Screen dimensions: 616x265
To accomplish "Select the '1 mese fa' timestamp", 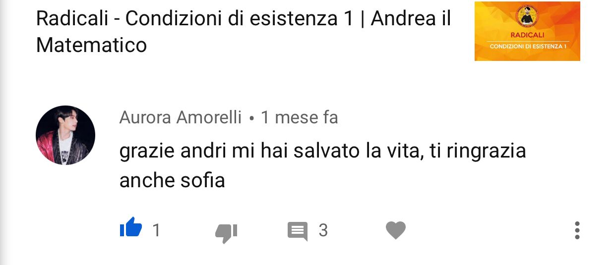I will click(x=300, y=118).
